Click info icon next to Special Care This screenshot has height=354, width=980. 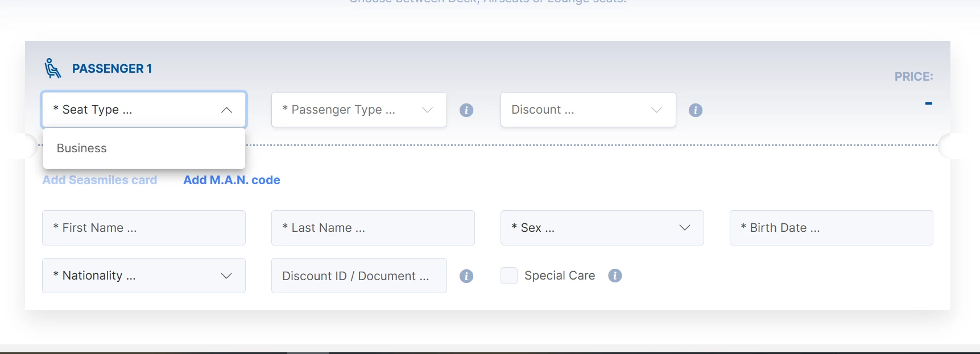click(x=615, y=276)
